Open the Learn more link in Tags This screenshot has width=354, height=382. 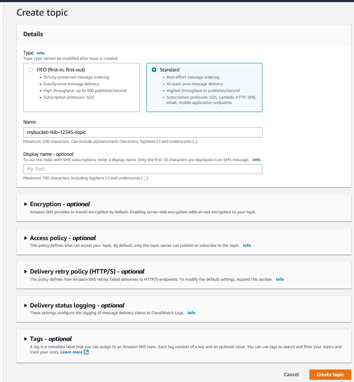(71, 352)
